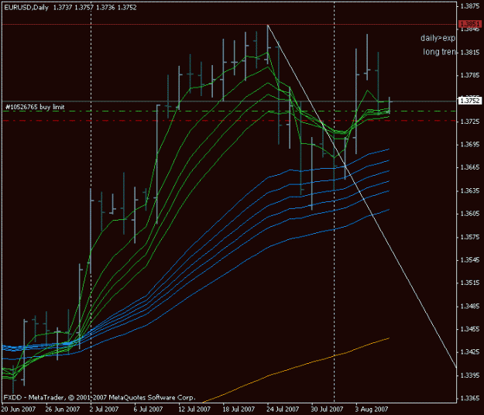Click the 1.3455 price axis value
This screenshot has height=415, width=484.
tap(470, 329)
